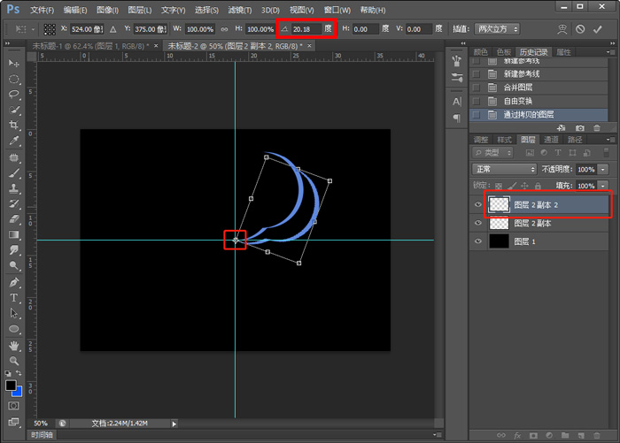The image size is (620, 443).
Task: Click the rotation angle field 20.18
Action: (x=306, y=29)
